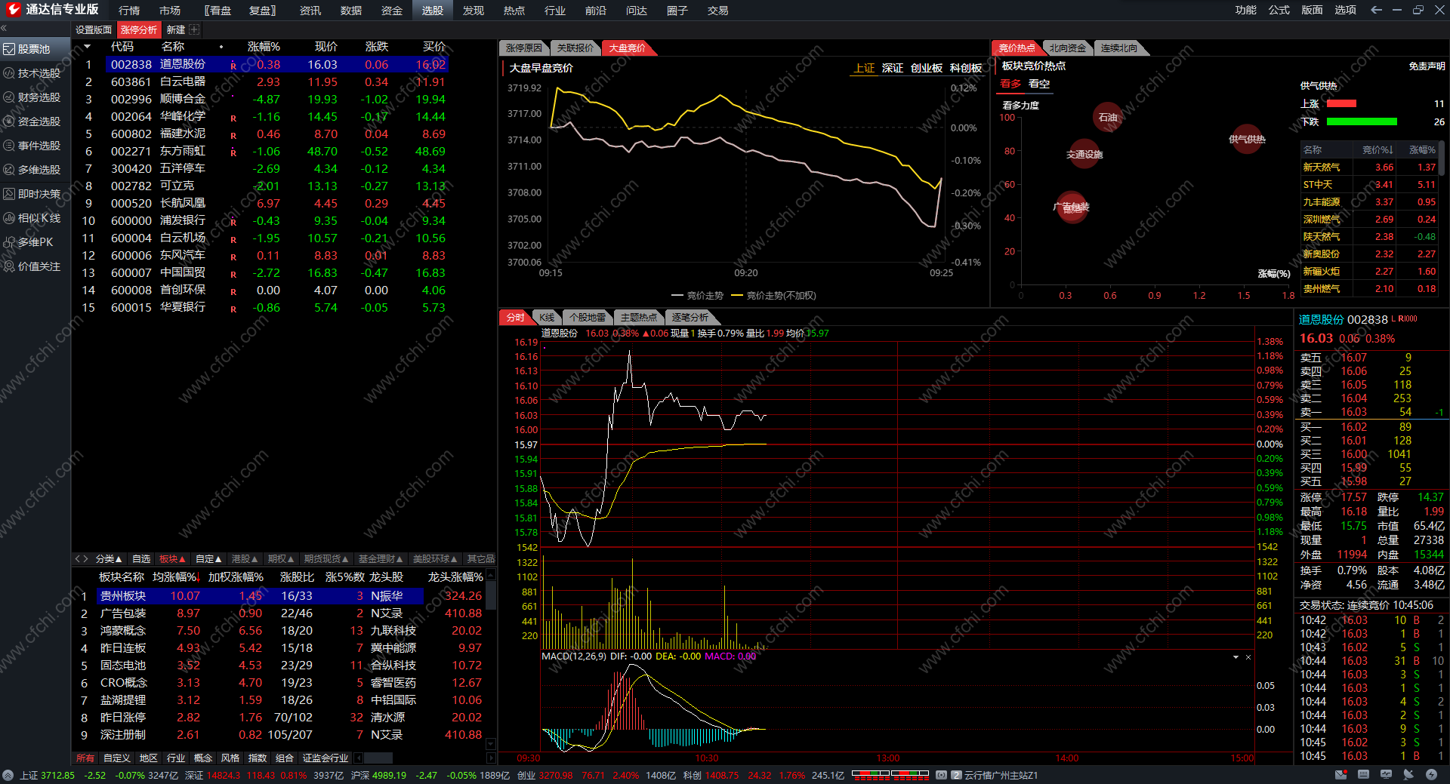Viewport: 1450px width, 784px height.
Task: Expand the 港股 dropdown tab
Action: [x=245, y=559]
